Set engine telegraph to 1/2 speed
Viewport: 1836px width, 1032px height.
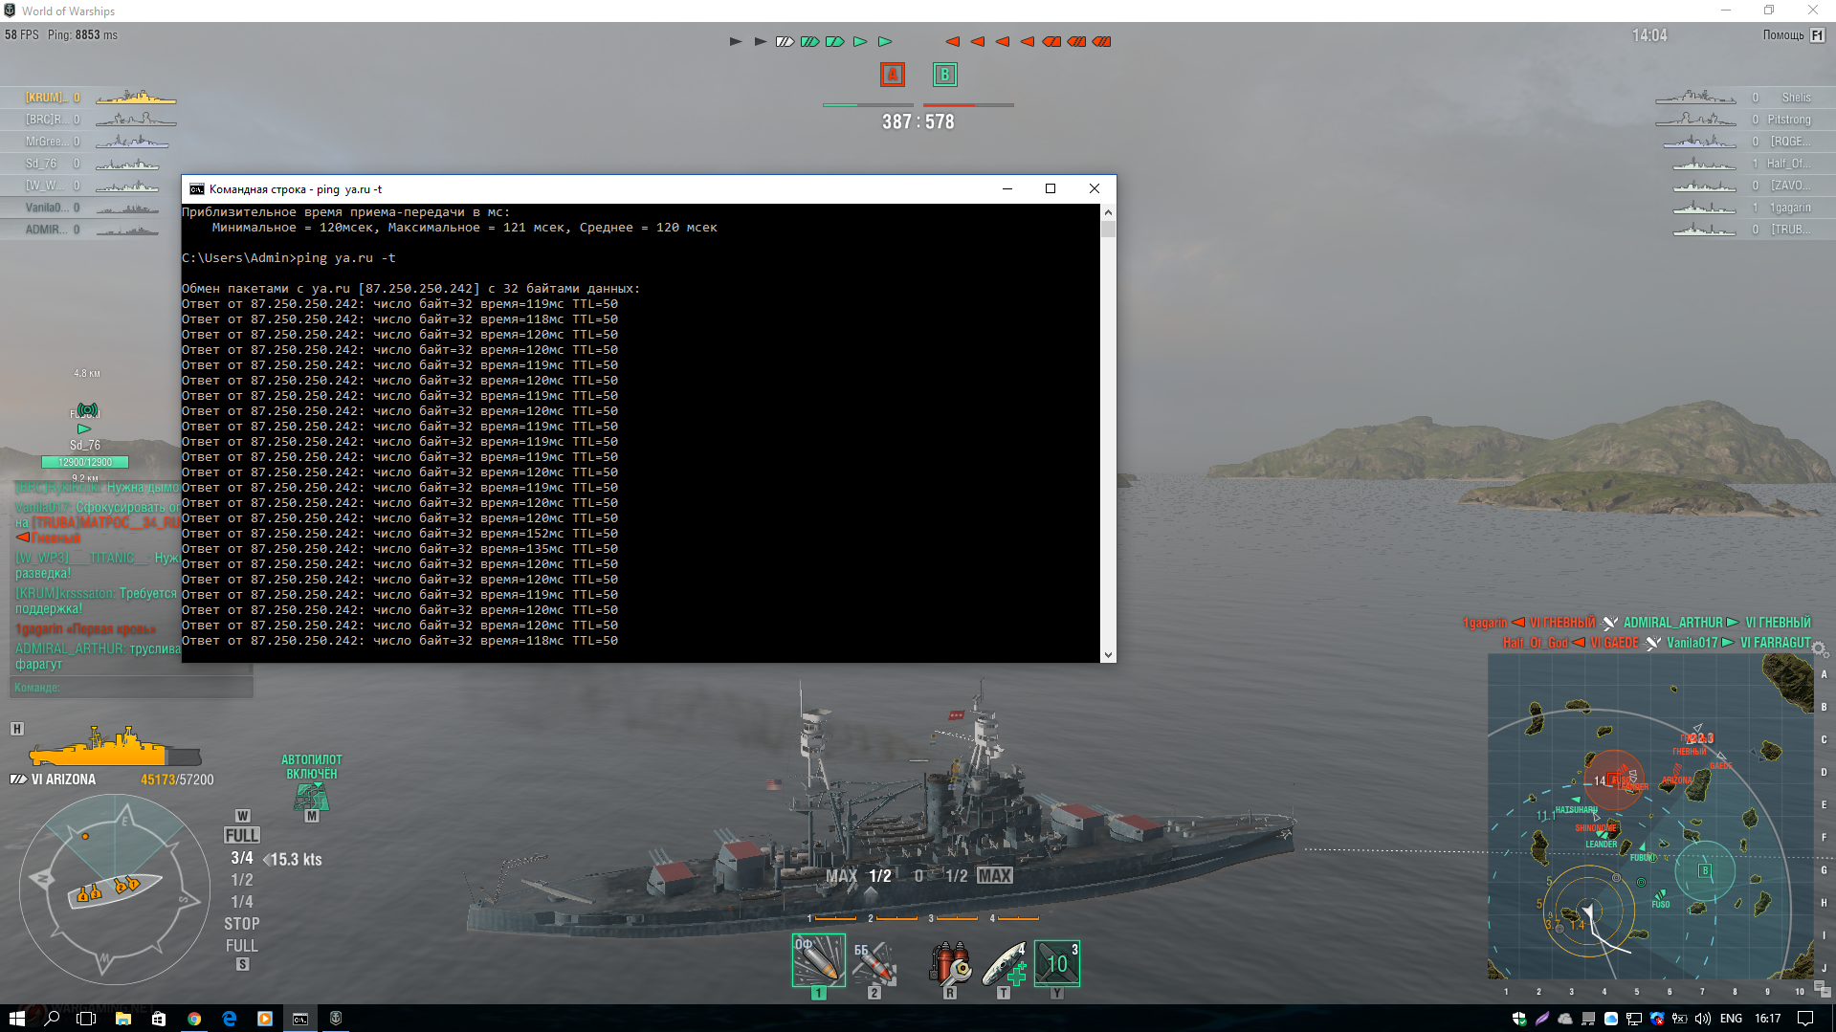[x=241, y=880]
